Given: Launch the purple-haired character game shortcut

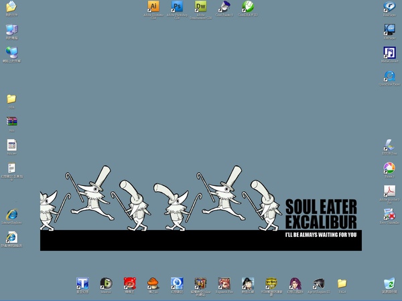Looking at the screenshot, I should (x=295, y=284).
